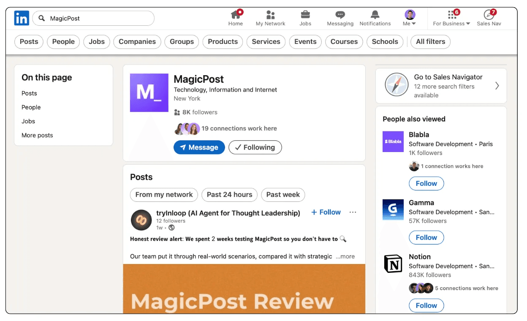
Task: Filter results by Schools
Action: pyautogui.click(x=385, y=42)
